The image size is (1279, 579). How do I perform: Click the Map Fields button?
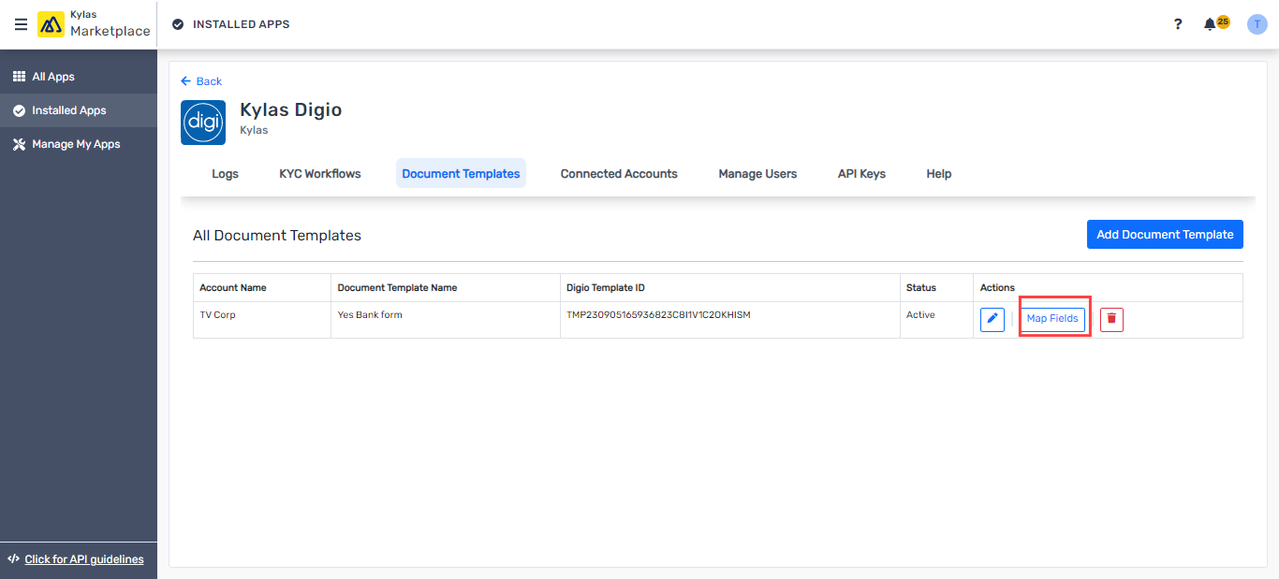1052,319
